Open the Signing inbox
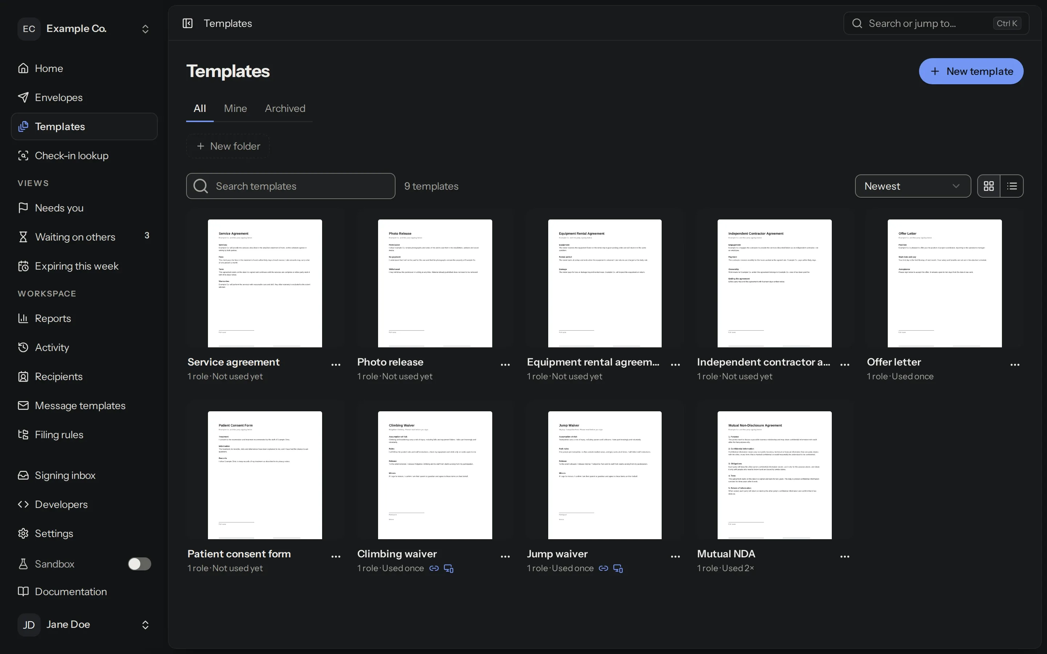This screenshot has height=654, width=1047. (x=84, y=475)
